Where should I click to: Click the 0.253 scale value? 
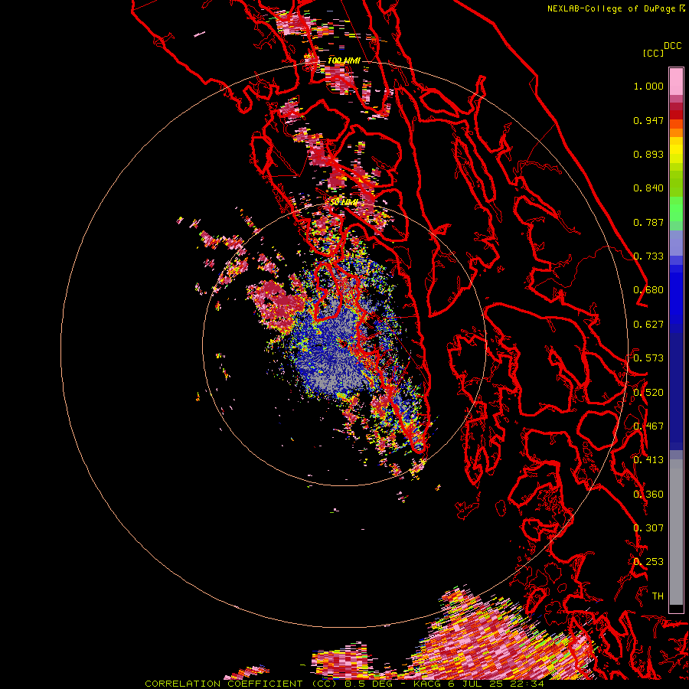click(x=648, y=562)
